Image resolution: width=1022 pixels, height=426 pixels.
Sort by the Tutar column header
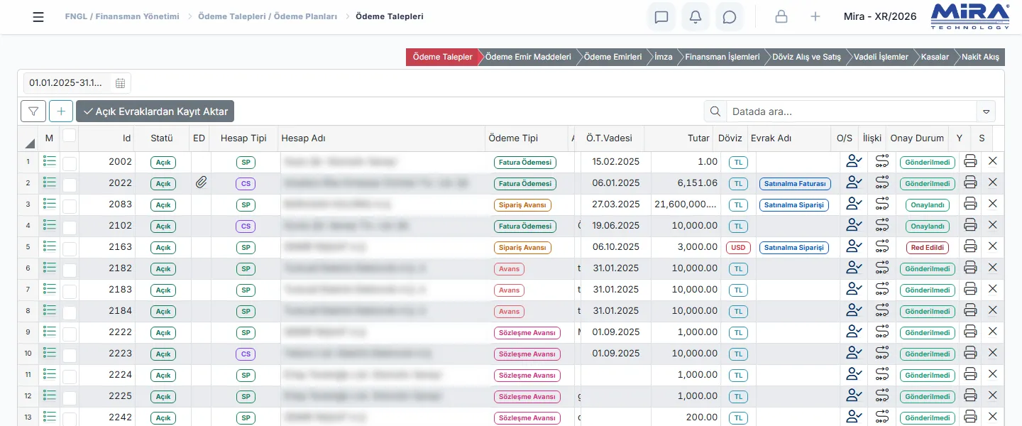698,138
